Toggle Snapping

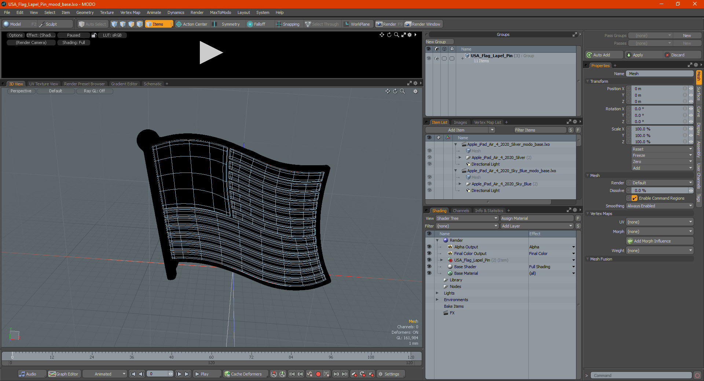tap(288, 24)
